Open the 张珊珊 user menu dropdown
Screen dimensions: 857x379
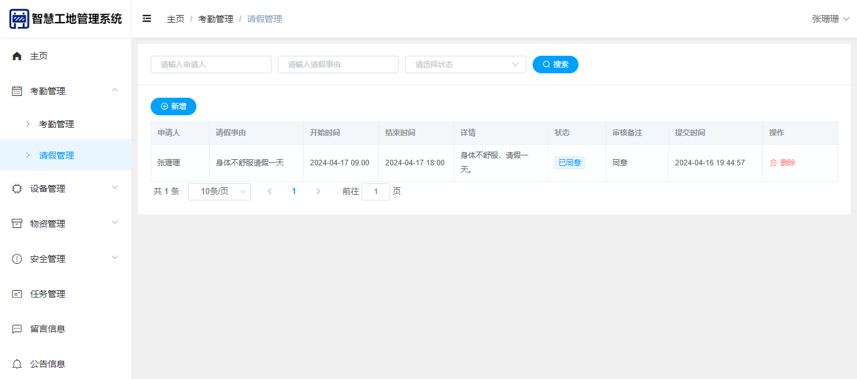point(830,19)
